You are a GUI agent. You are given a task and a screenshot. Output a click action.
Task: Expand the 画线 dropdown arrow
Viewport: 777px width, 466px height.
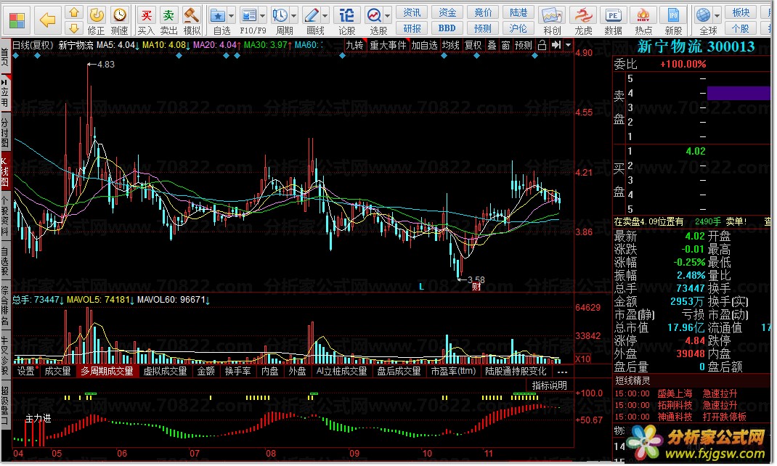pos(325,16)
